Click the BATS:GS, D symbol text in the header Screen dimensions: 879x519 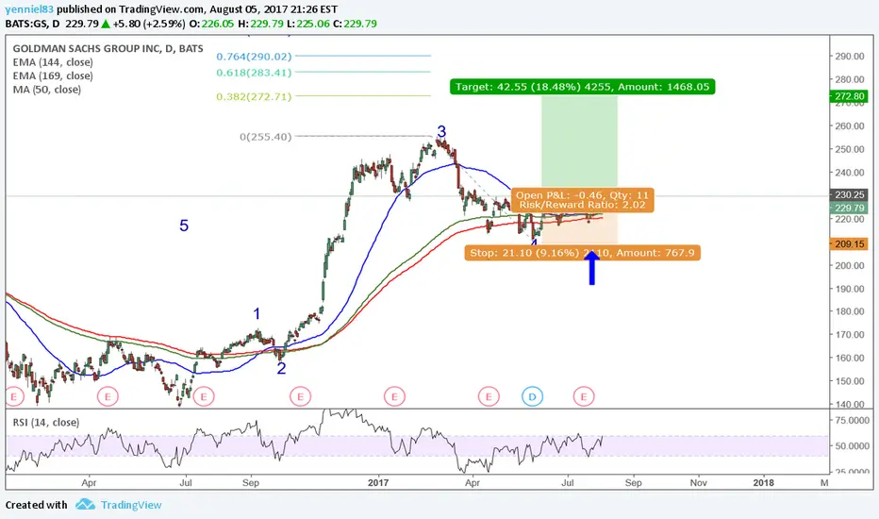32,24
